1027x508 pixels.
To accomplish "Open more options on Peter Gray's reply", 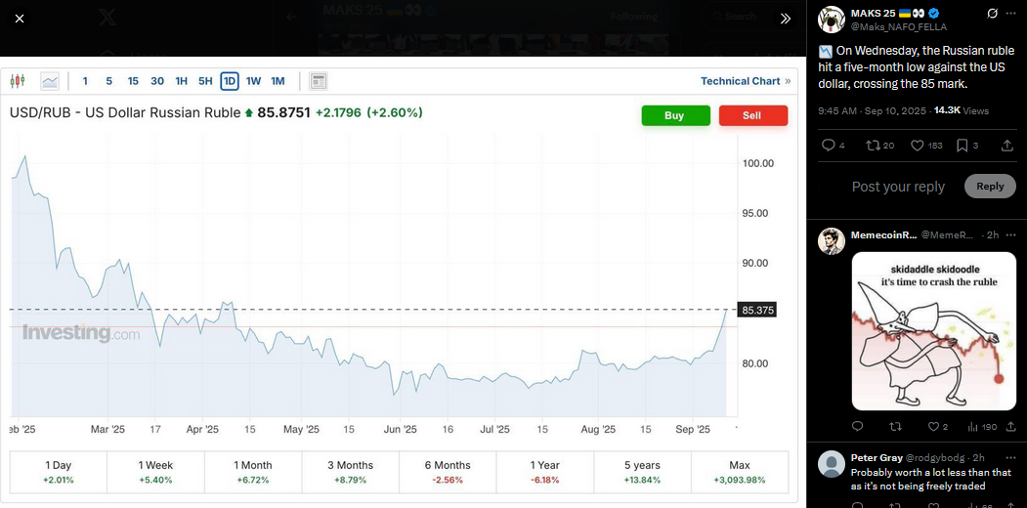I will tap(1010, 457).
